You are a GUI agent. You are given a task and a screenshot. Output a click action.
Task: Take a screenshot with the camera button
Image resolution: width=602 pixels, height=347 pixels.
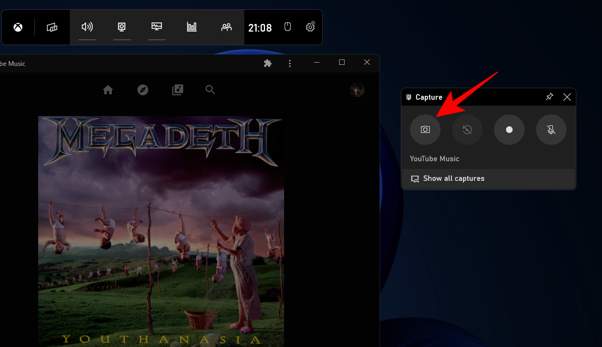click(x=425, y=130)
